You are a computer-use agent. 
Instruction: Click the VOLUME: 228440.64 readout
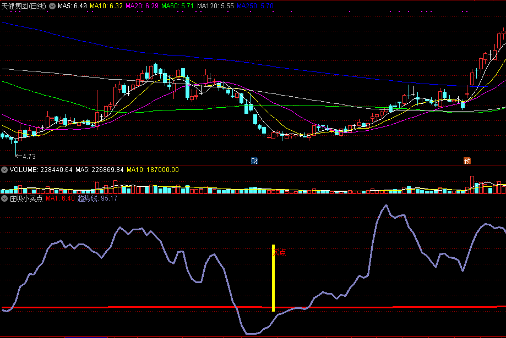coord(41,170)
